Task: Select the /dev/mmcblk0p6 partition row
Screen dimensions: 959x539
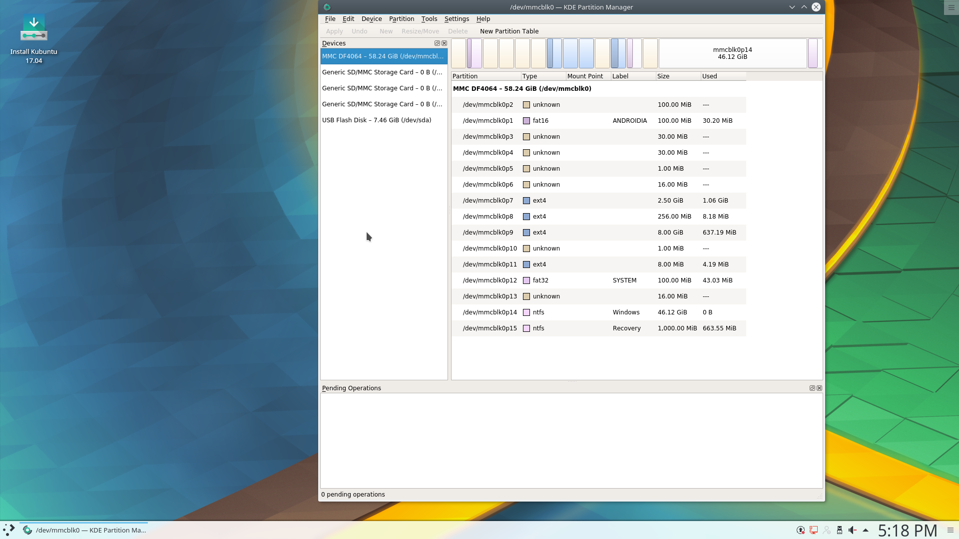Action: (x=598, y=185)
